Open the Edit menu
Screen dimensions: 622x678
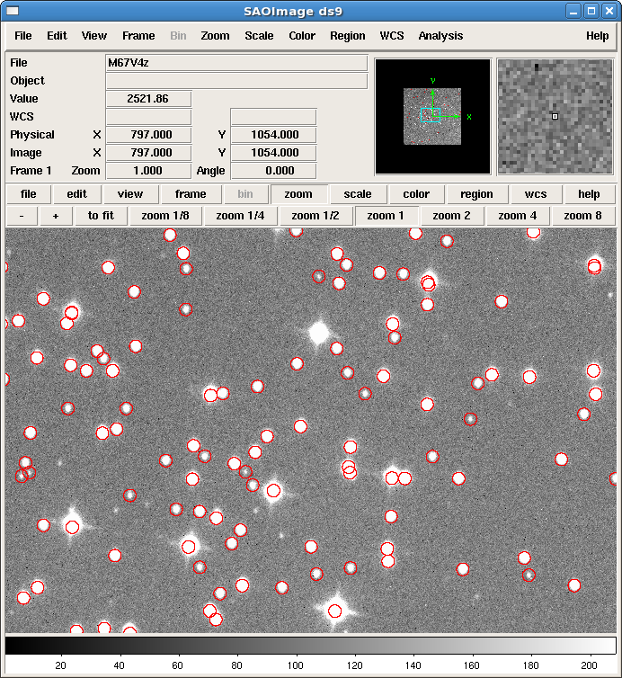(57, 36)
